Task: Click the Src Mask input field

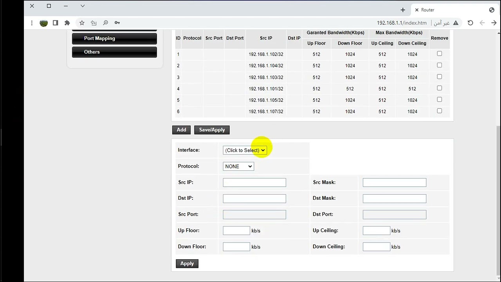Action: [395, 183]
